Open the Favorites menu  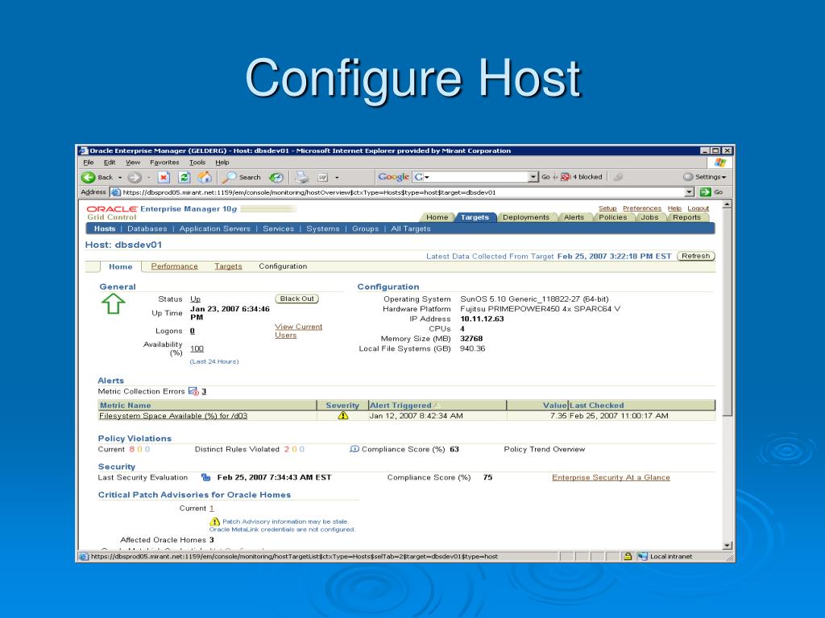click(164, 163)
